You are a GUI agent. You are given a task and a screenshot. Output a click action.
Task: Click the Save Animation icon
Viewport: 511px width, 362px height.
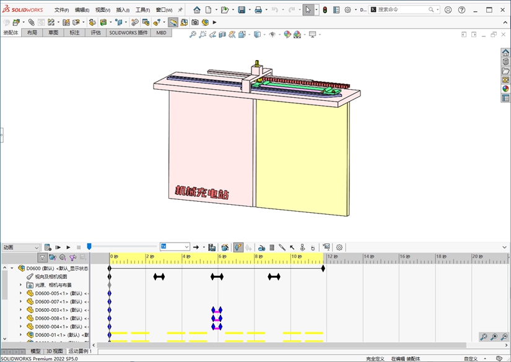(x=212, y=248)
